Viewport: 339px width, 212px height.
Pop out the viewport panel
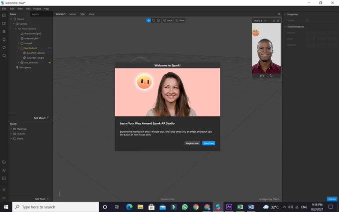point(279,14)
